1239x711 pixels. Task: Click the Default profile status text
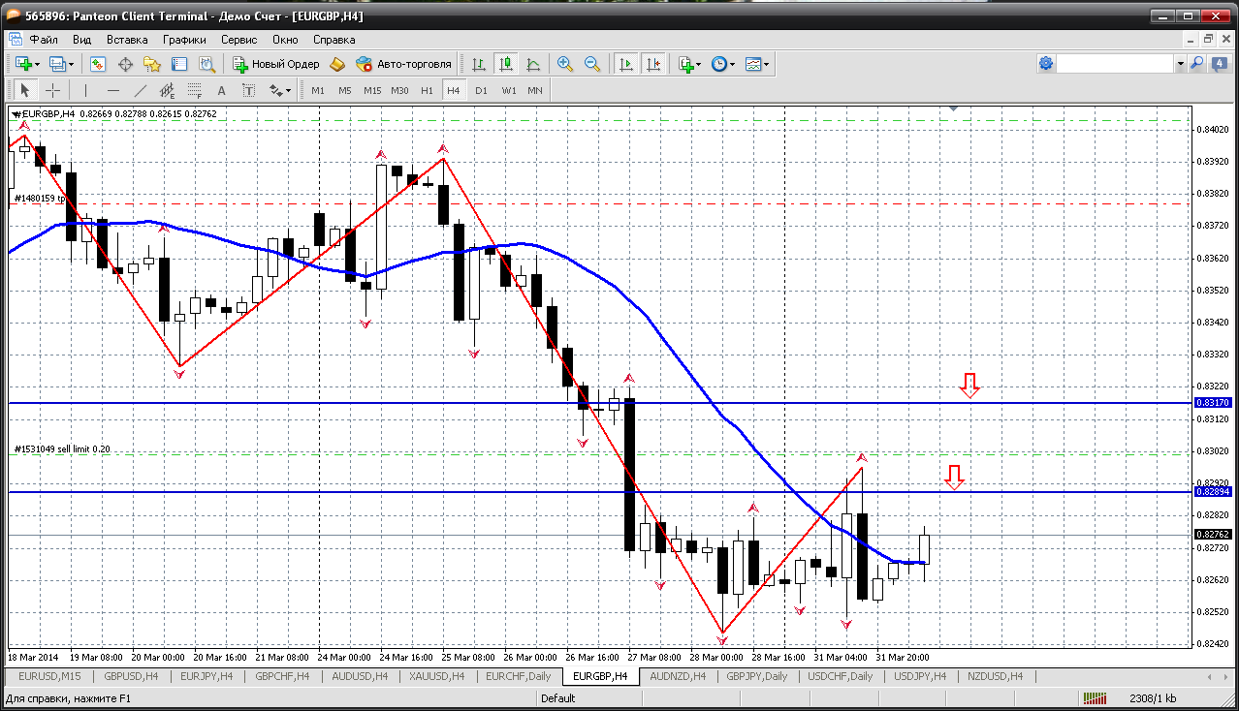point(557,697)
